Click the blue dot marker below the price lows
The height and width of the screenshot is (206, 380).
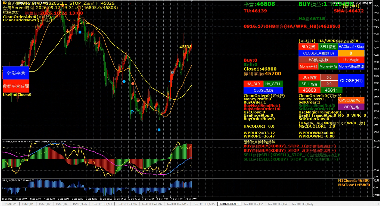tap(159, 130)
